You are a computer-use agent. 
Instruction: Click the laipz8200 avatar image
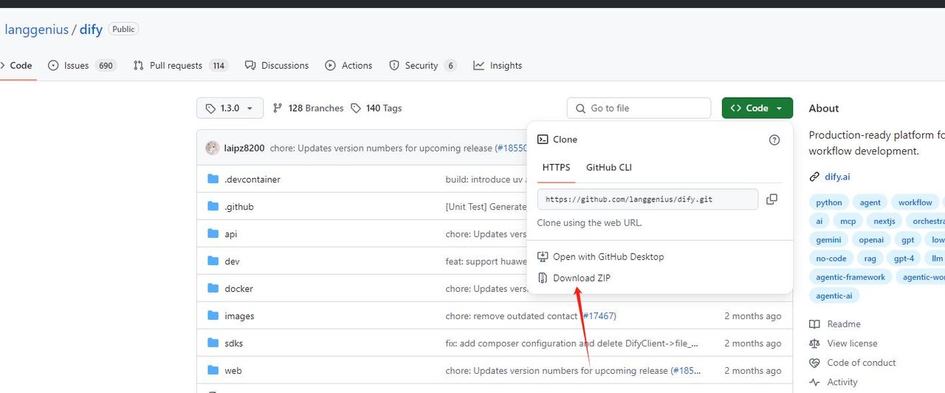(x=213, y=148)
